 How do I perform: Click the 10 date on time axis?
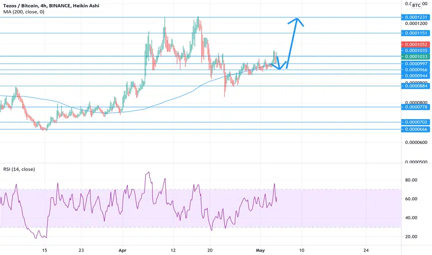(x=302, y=250)
